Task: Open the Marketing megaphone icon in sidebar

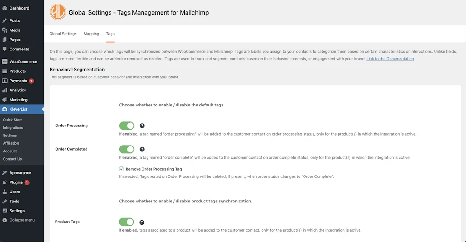Action: pos(5,100)
